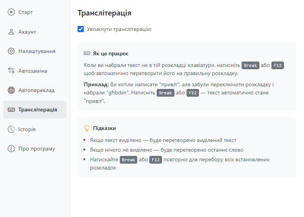Toggle the Увімкнути транслітерацію checkbox
The image size is (304, 217).
coord(81,29)
